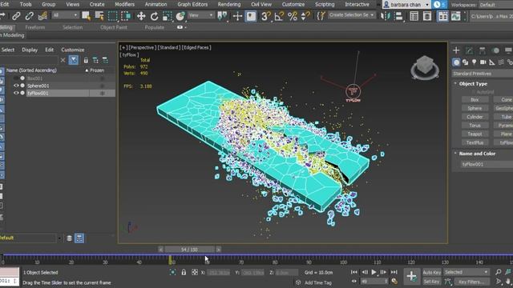This screenshot has height=288, width=513.
Task: Toggle visibility eye of tyFlow001
Action: pyautogui.click(x=16, y=93)
